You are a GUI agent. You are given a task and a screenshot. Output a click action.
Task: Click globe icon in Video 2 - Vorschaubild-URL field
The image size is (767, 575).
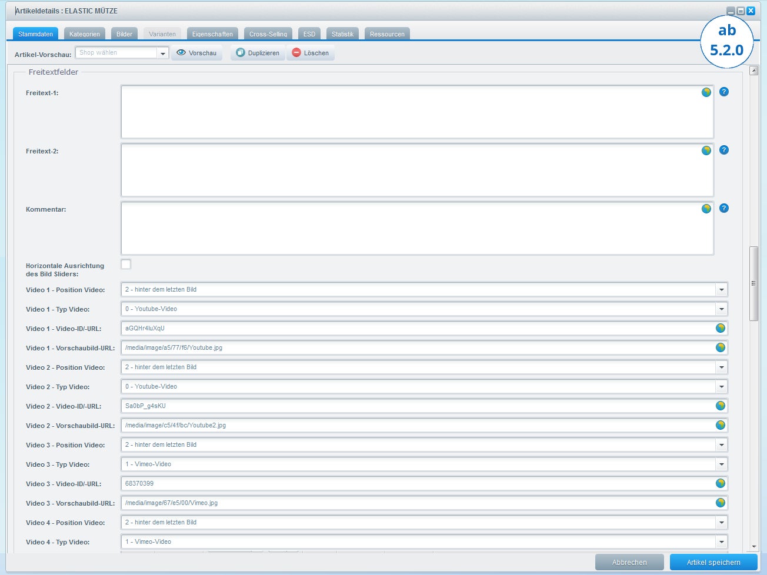pyautogui.click(x=720, y=425)
